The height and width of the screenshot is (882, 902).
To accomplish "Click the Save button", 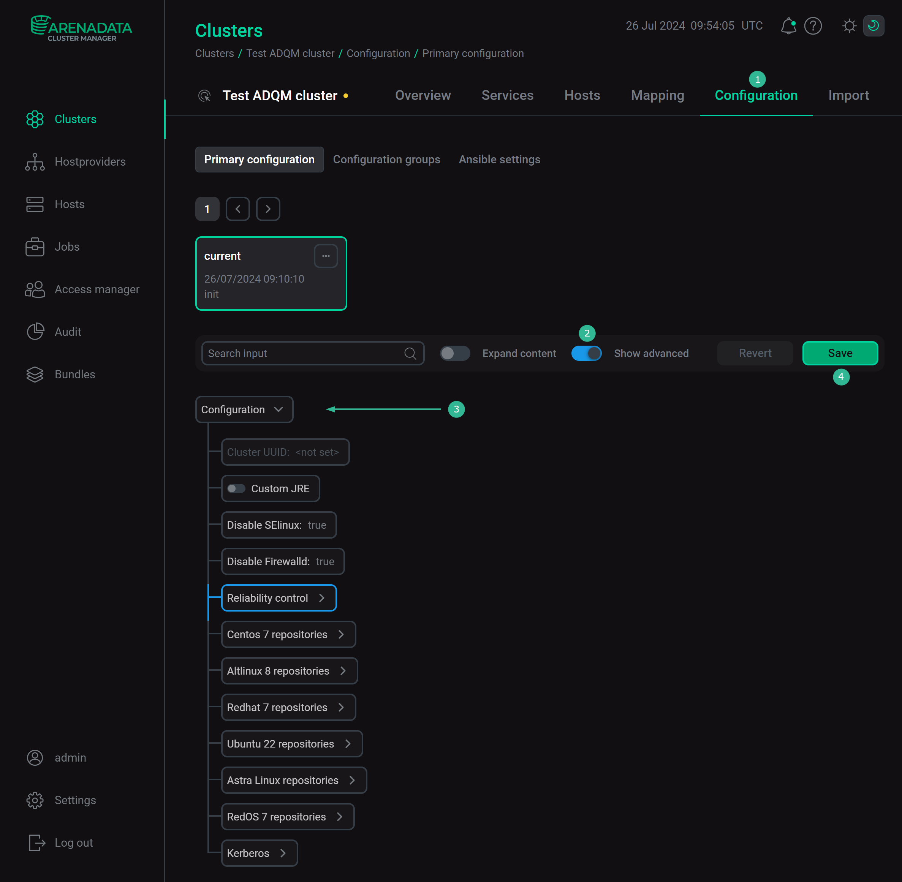I will [x=840, y=354].
